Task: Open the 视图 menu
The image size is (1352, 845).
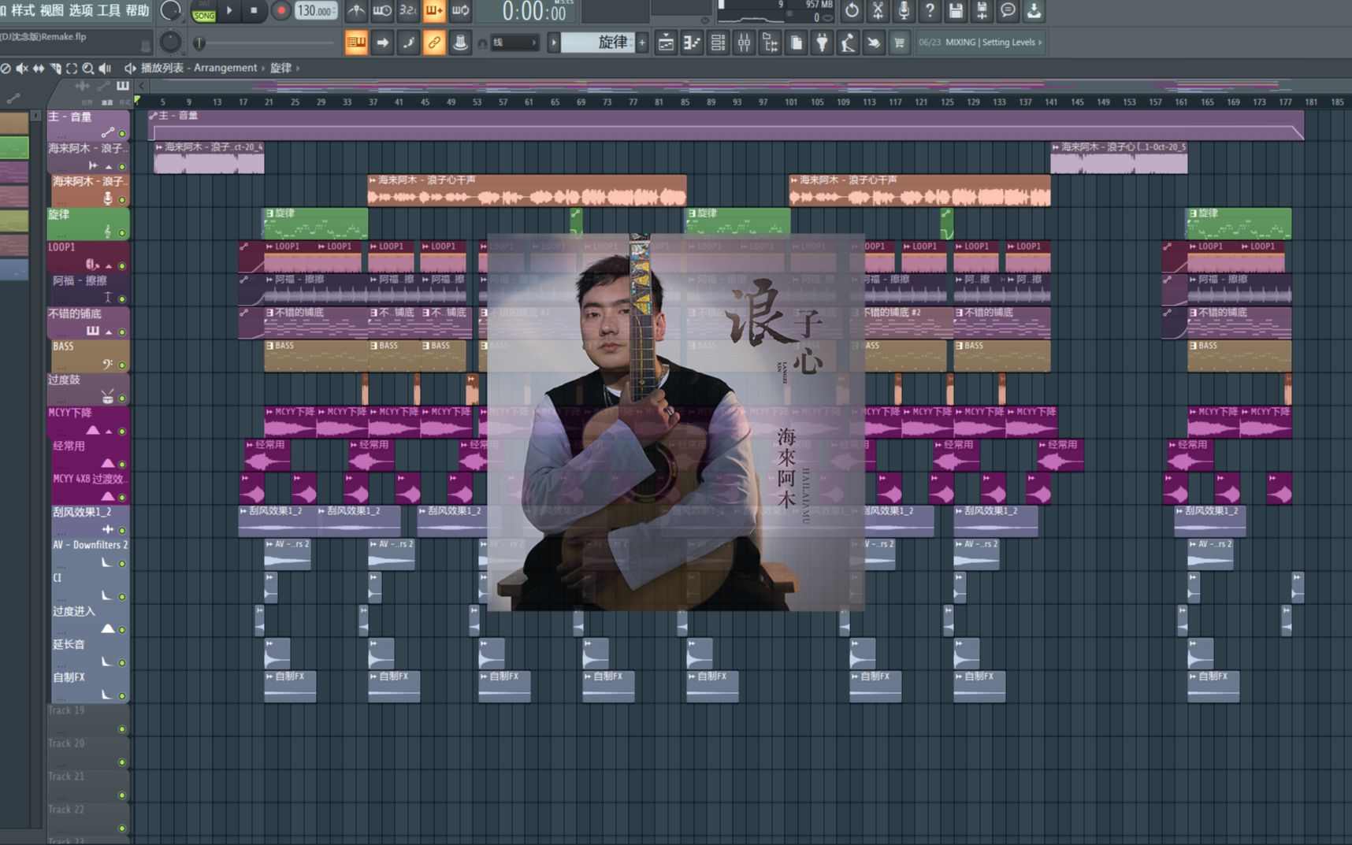Action: (x=52, y=10)
